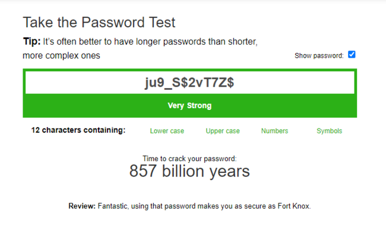Click the "Fort Knox" words in the review
The height and width of the screenshot is (242, 386).
(294, 206)
